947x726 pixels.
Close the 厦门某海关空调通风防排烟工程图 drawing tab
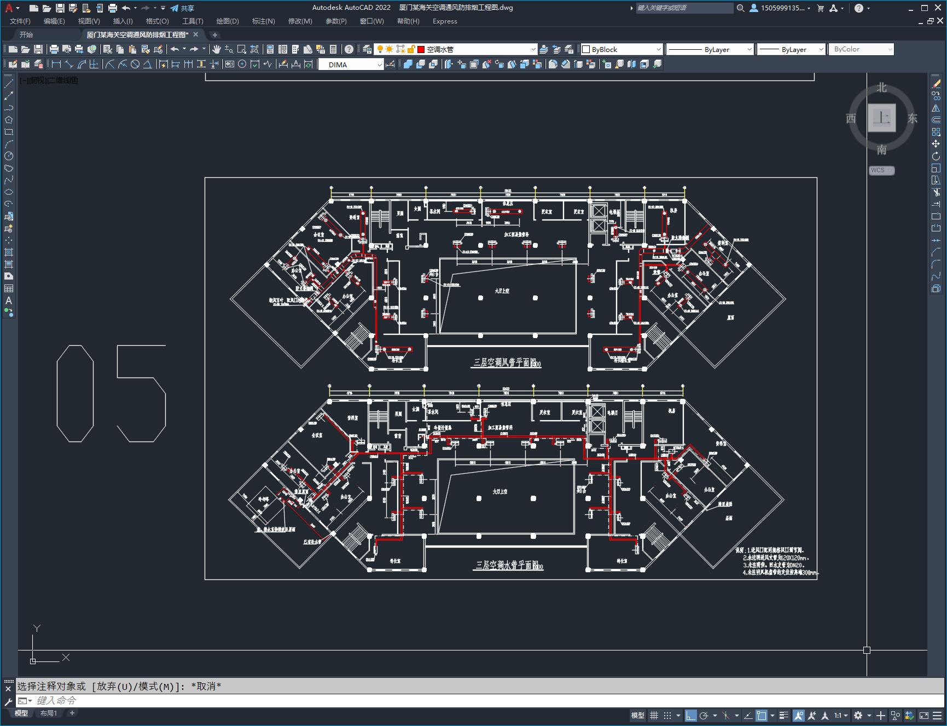(x=195, y=34)
